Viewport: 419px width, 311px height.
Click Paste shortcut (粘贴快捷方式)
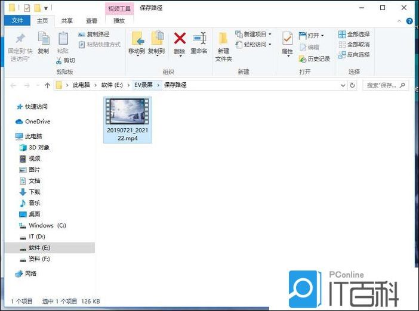click(100, 45)
